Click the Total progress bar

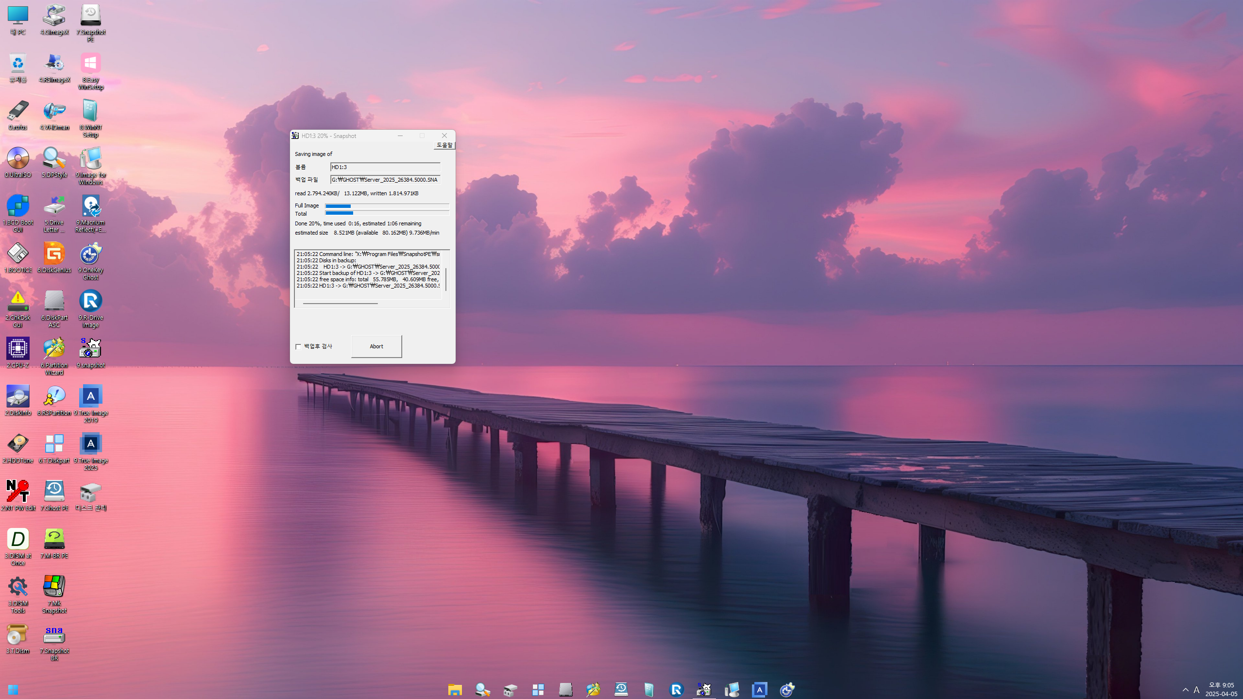387,213
